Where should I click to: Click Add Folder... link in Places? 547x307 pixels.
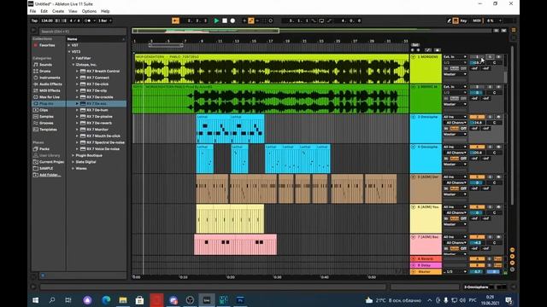(x=50, y=175)
